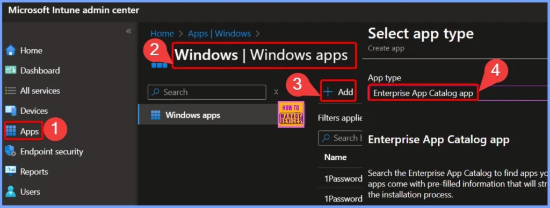Viewport: 550px width, 208px height.
Task: Click the Add button label
Action: tap(345, 92)
